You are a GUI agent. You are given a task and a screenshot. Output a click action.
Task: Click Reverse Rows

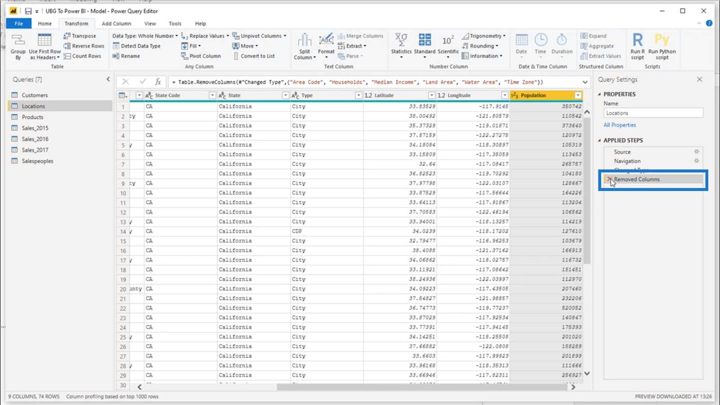click(x=84, y=46)
